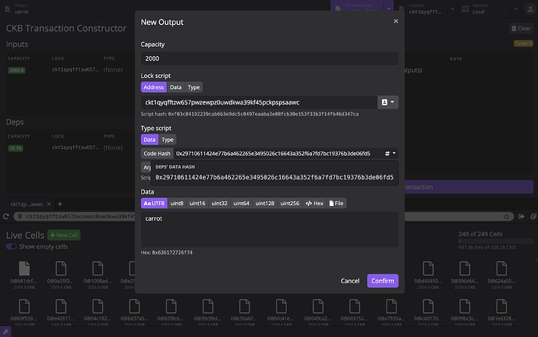Click the Capacity field showing 2000

click(269, 59)
